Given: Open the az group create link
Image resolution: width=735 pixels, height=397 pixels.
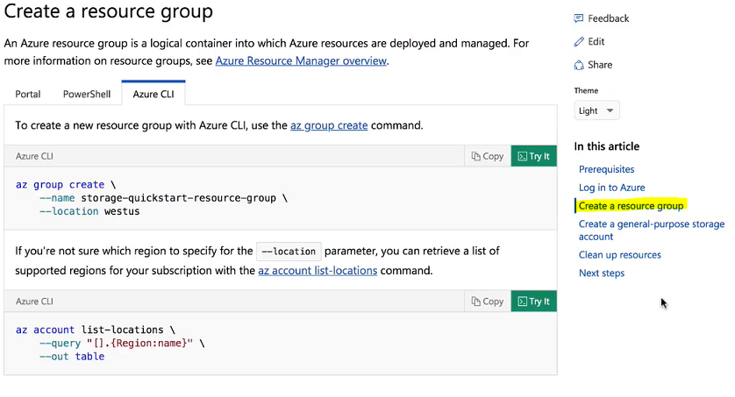Looking at the screenshot, I should 329,125.
